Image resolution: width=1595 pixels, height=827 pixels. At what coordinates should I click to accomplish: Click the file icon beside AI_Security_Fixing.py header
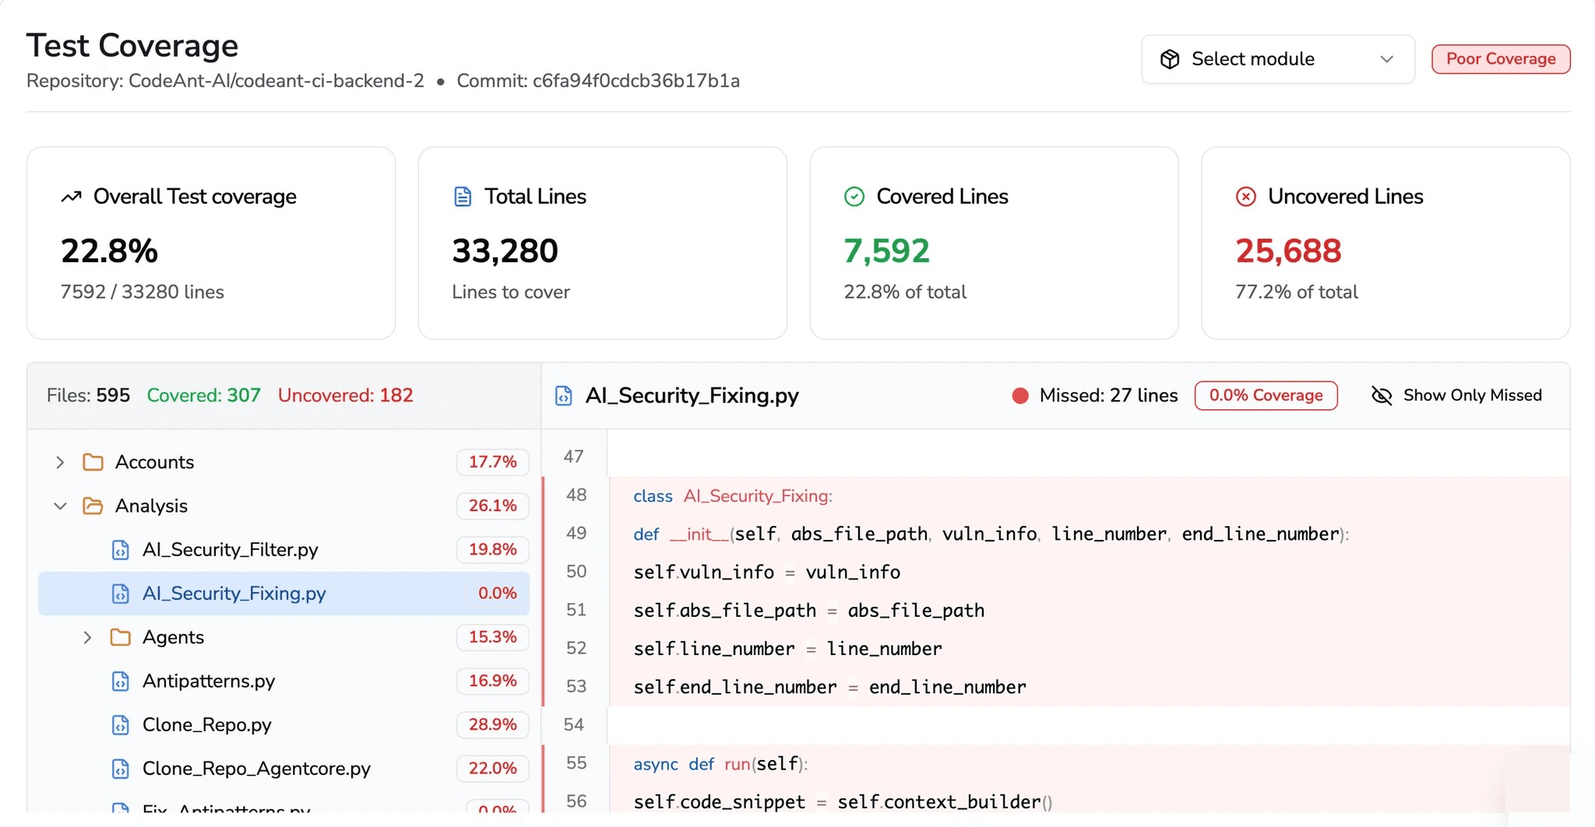tap(563, 395)
